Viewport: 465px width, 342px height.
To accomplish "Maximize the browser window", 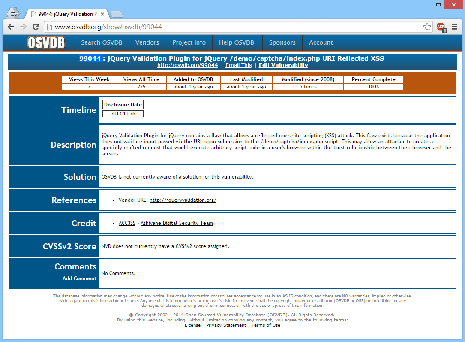I will tap(438, 5).
